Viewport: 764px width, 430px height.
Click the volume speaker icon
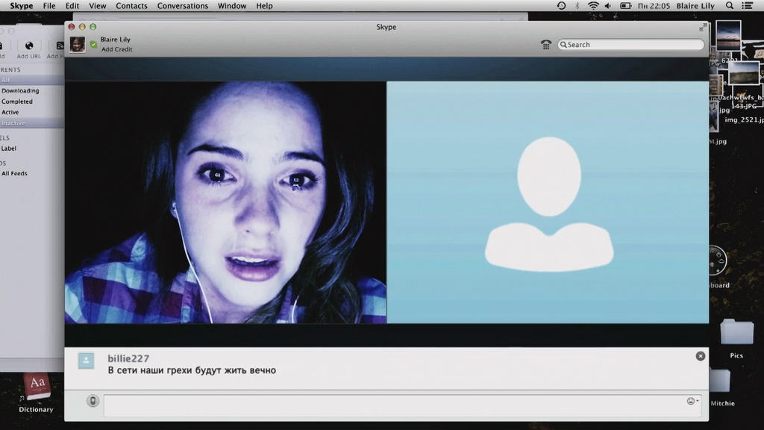[608, 6]
